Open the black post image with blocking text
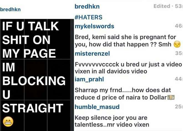The image size is (183, 131). [37, 75]
